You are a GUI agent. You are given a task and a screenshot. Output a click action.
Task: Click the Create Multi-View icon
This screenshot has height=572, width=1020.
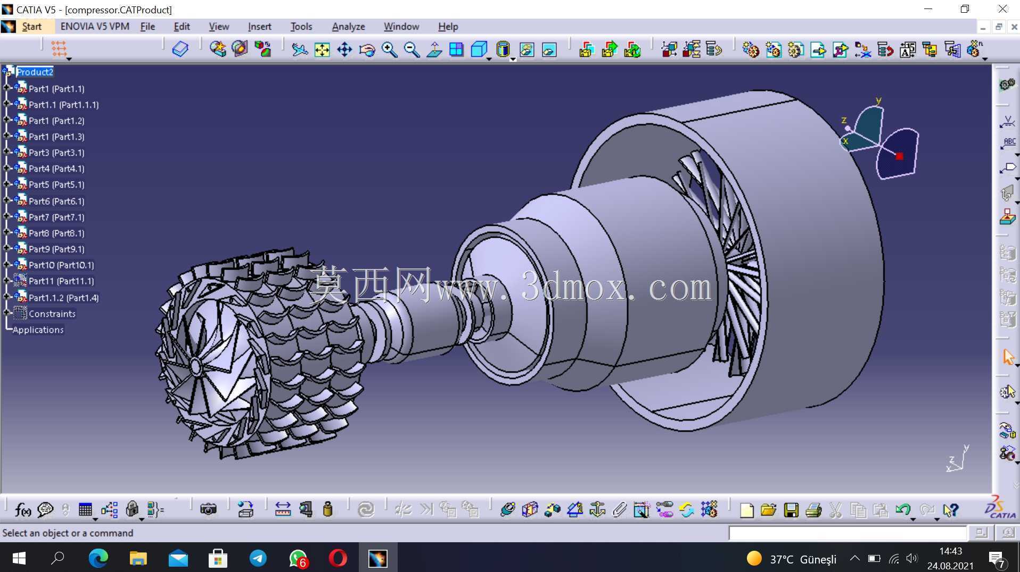pyautogui.click(x=456, y=49)
